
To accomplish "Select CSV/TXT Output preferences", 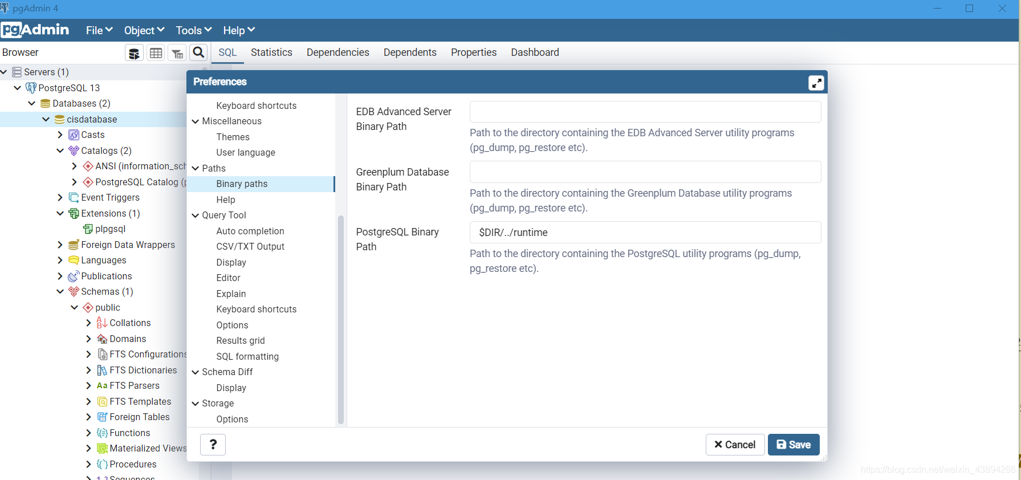I will click(250, 247).
